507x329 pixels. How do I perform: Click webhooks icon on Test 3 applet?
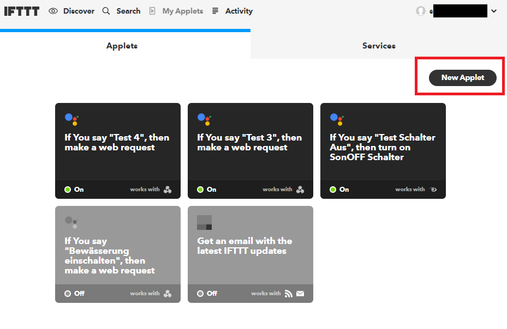click(x=300, y=190)
